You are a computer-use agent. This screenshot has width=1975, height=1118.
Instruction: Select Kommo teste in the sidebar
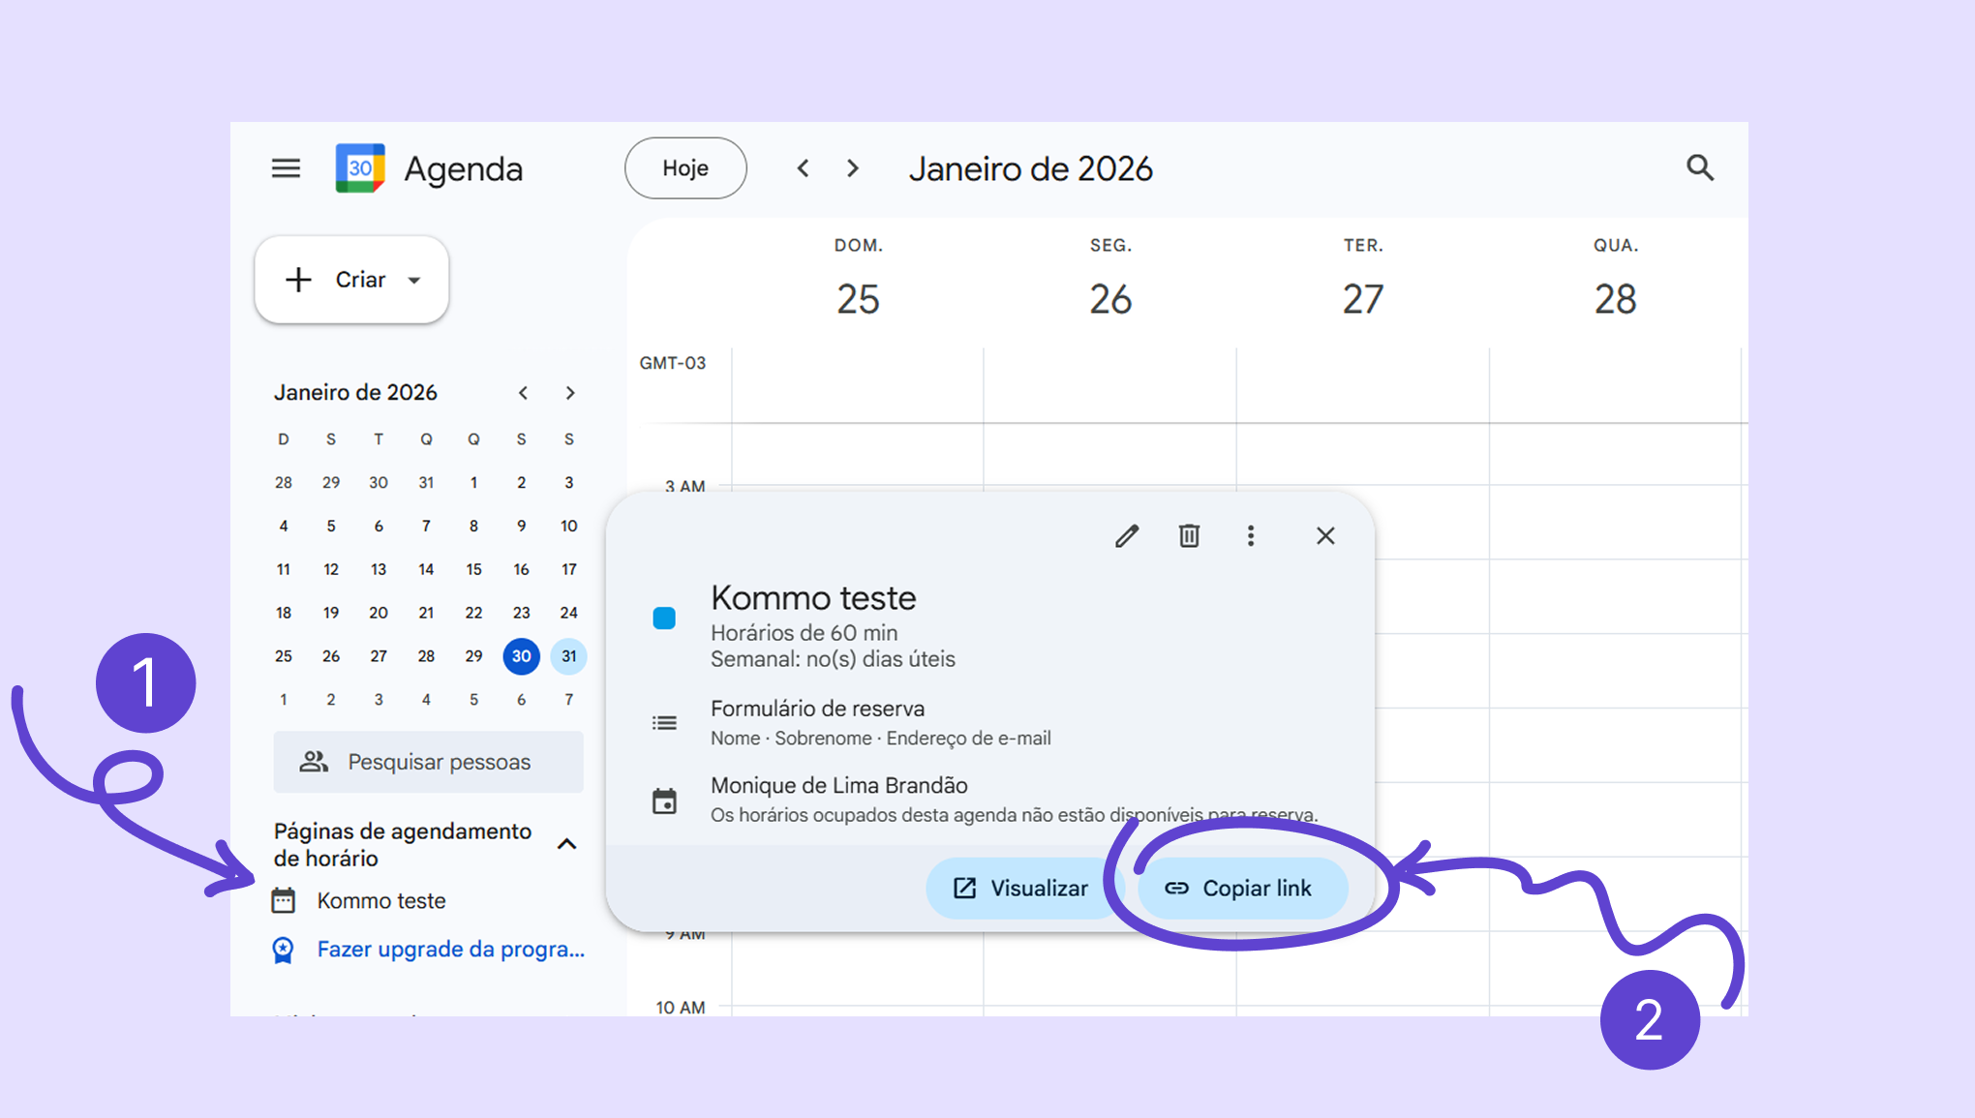point(381,901)
